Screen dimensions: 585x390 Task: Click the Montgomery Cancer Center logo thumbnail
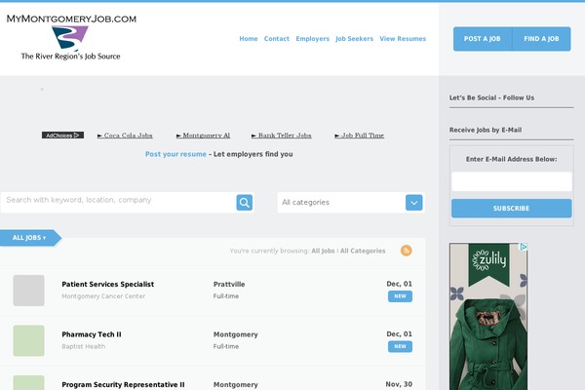tap(28, 291)
